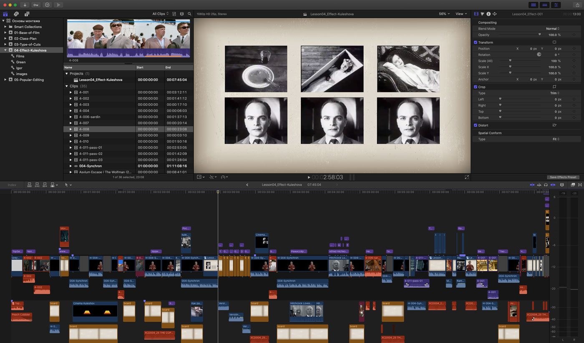Viewport: 584px width, 343px height.
Task: Collapse the Projects (1) section
Action: 67,73
